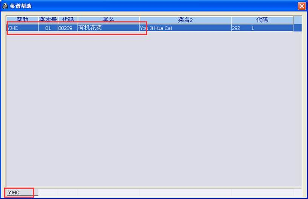
Task: Select the 292 code cell
Action: 236,28
